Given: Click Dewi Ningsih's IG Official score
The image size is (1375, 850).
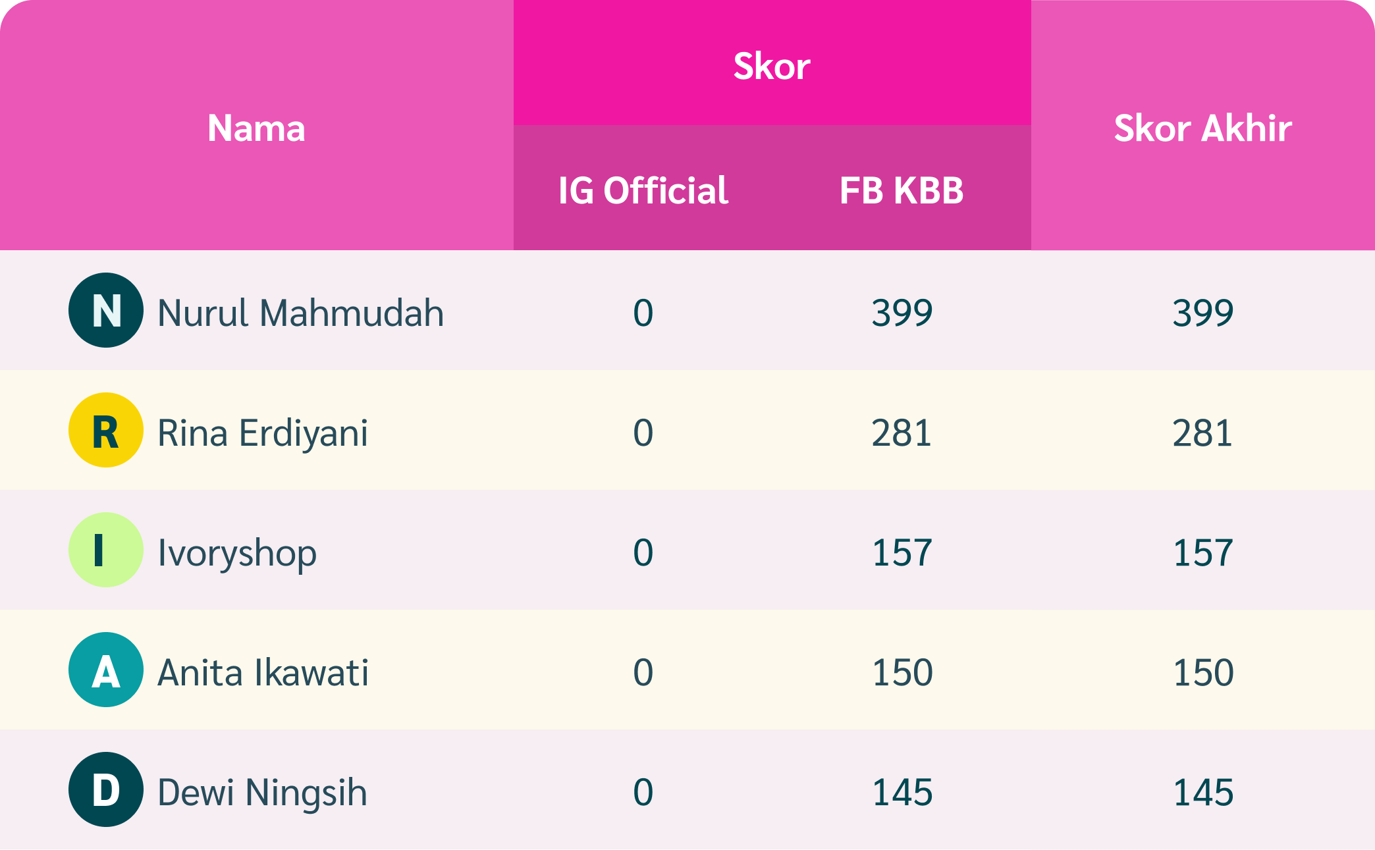Looking at the screenshot, I should click(x=643, y=792).
